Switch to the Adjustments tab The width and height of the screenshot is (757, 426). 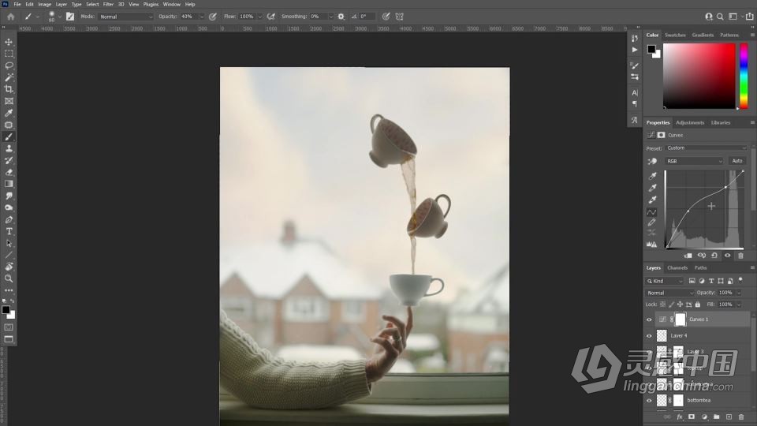tap(690, 123)
